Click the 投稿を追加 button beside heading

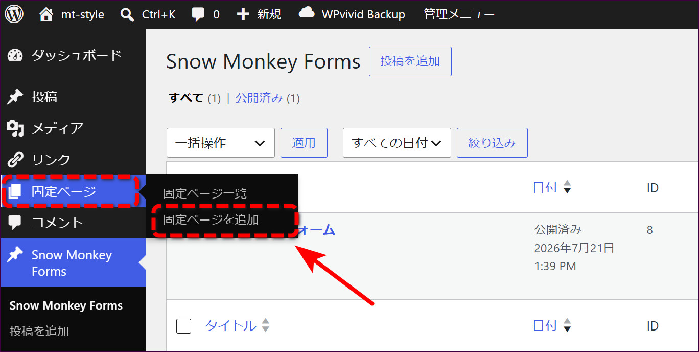click(x=410, y=61)
